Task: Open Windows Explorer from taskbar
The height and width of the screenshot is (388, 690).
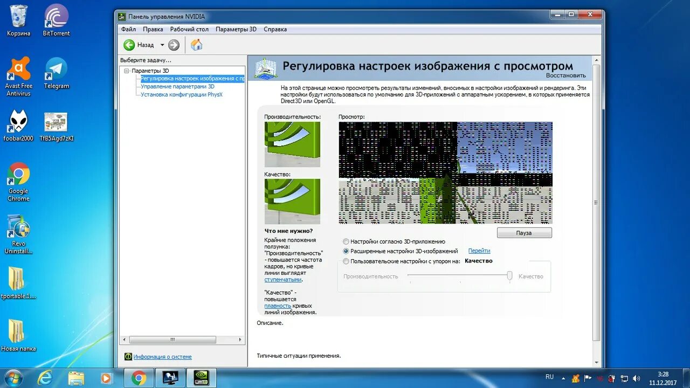Action: pos(76,378)
